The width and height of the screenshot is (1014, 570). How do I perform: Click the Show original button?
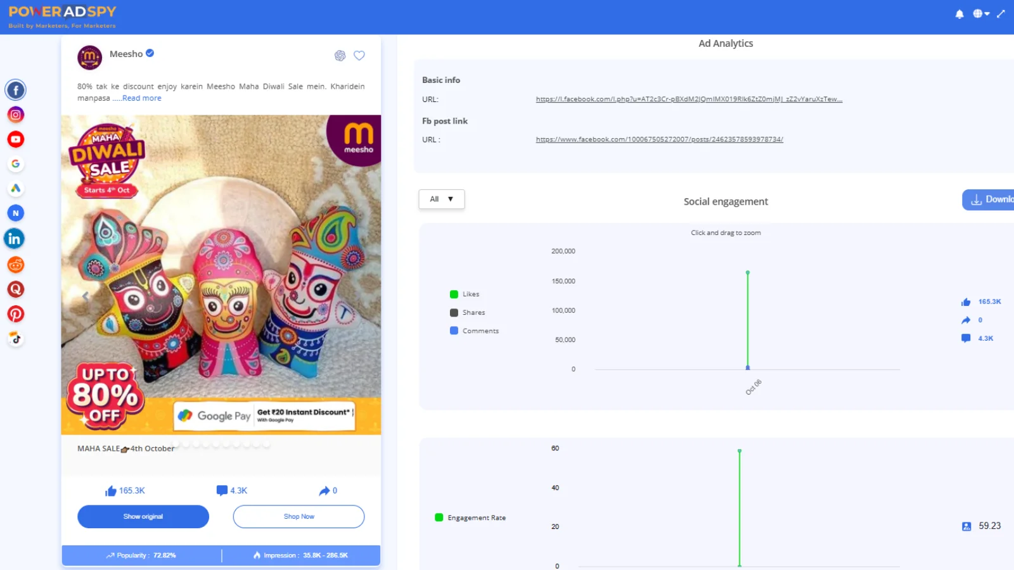tap(143, 517)
